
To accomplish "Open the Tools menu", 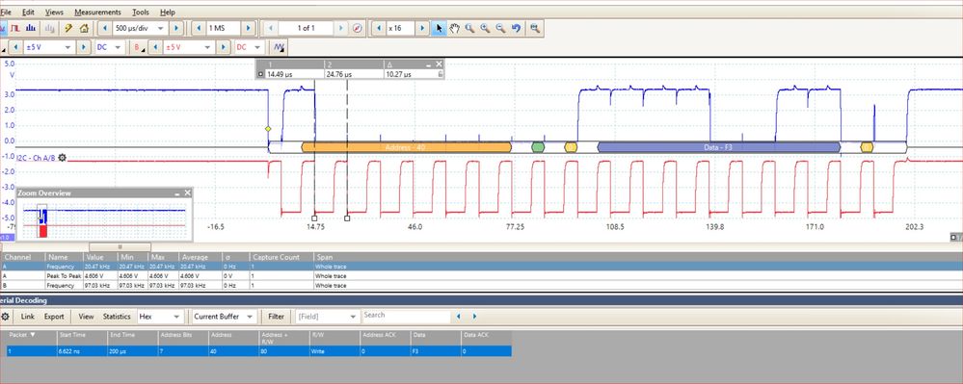I will point(141,12).
